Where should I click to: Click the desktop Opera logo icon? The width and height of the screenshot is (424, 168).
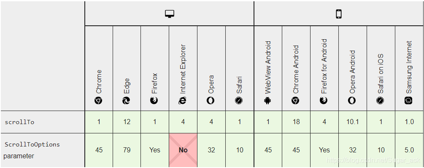click(x=211, y=101)
